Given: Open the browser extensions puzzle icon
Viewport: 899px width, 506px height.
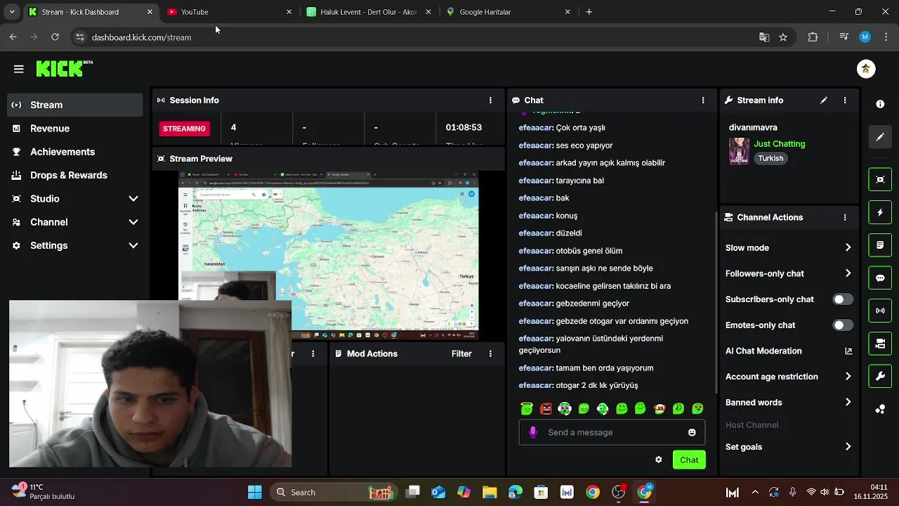Looking at the screenshot, I should click(x=813, y=37).
